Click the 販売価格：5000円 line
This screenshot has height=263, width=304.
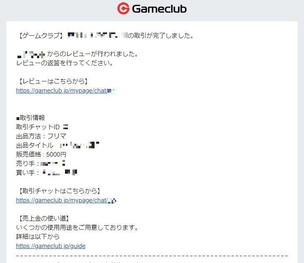41,154
